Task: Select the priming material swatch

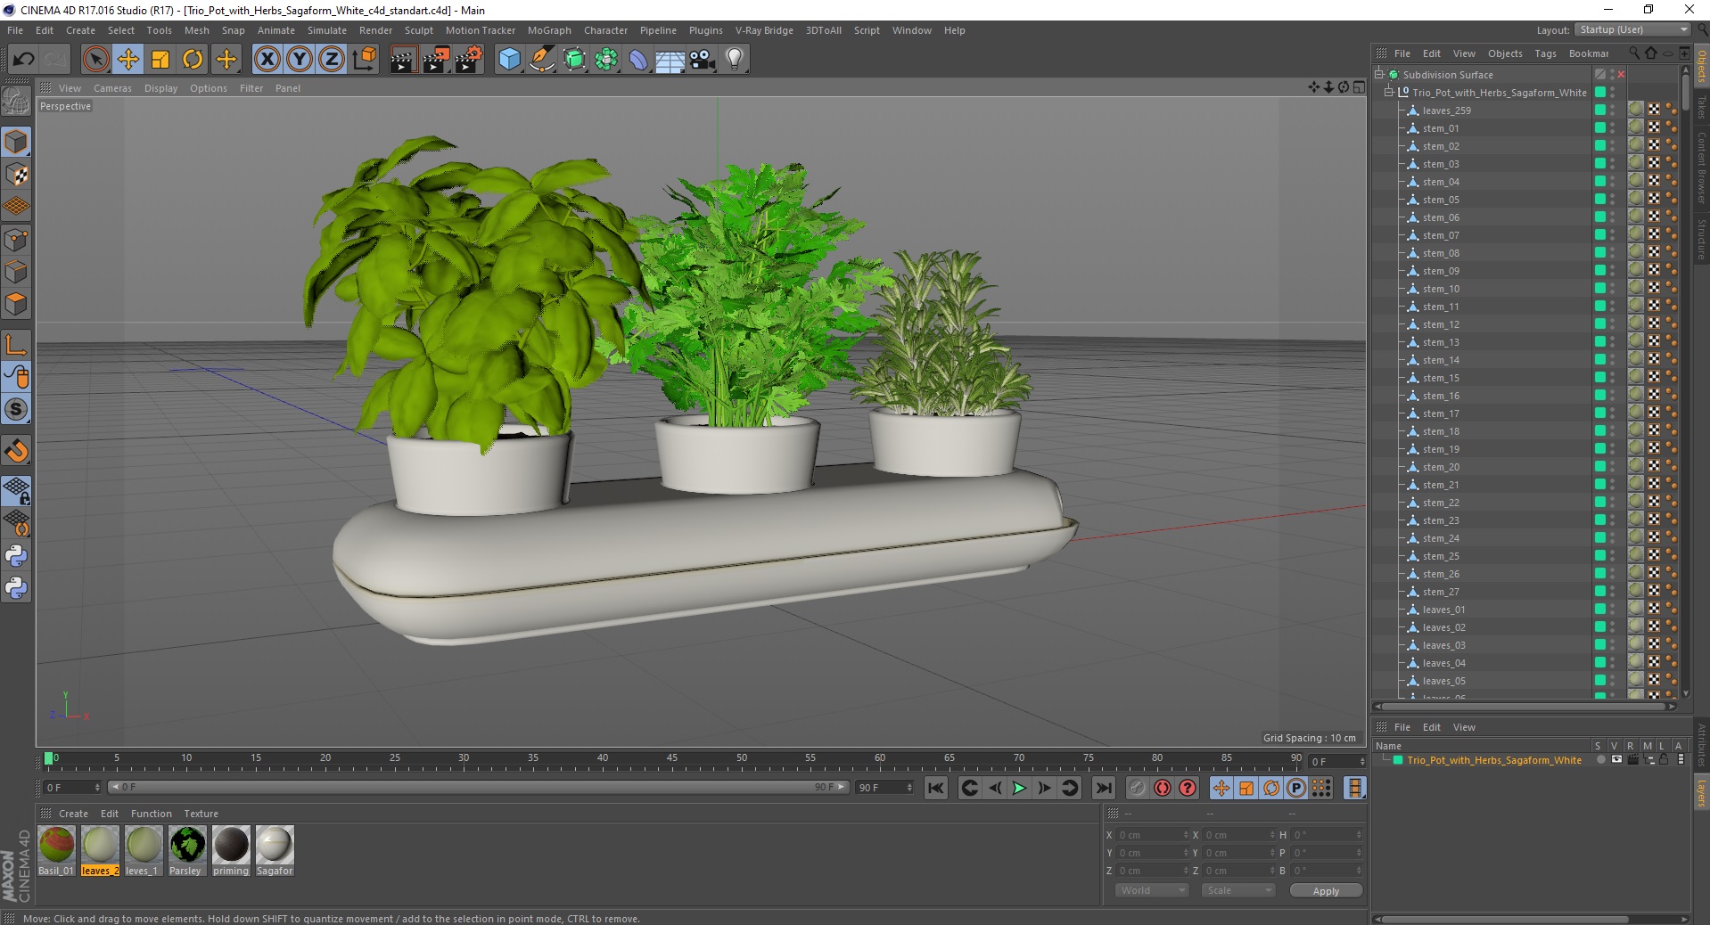Action: coord(231,851)
